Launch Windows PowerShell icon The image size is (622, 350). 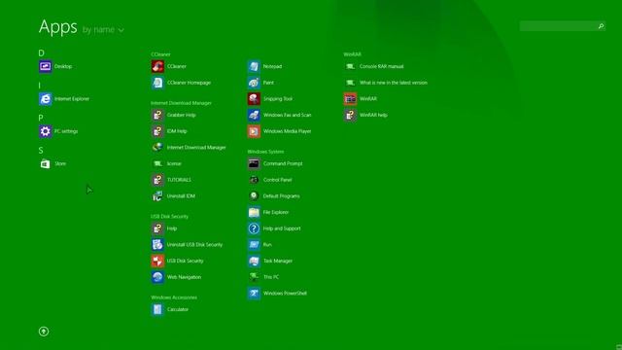254,294
